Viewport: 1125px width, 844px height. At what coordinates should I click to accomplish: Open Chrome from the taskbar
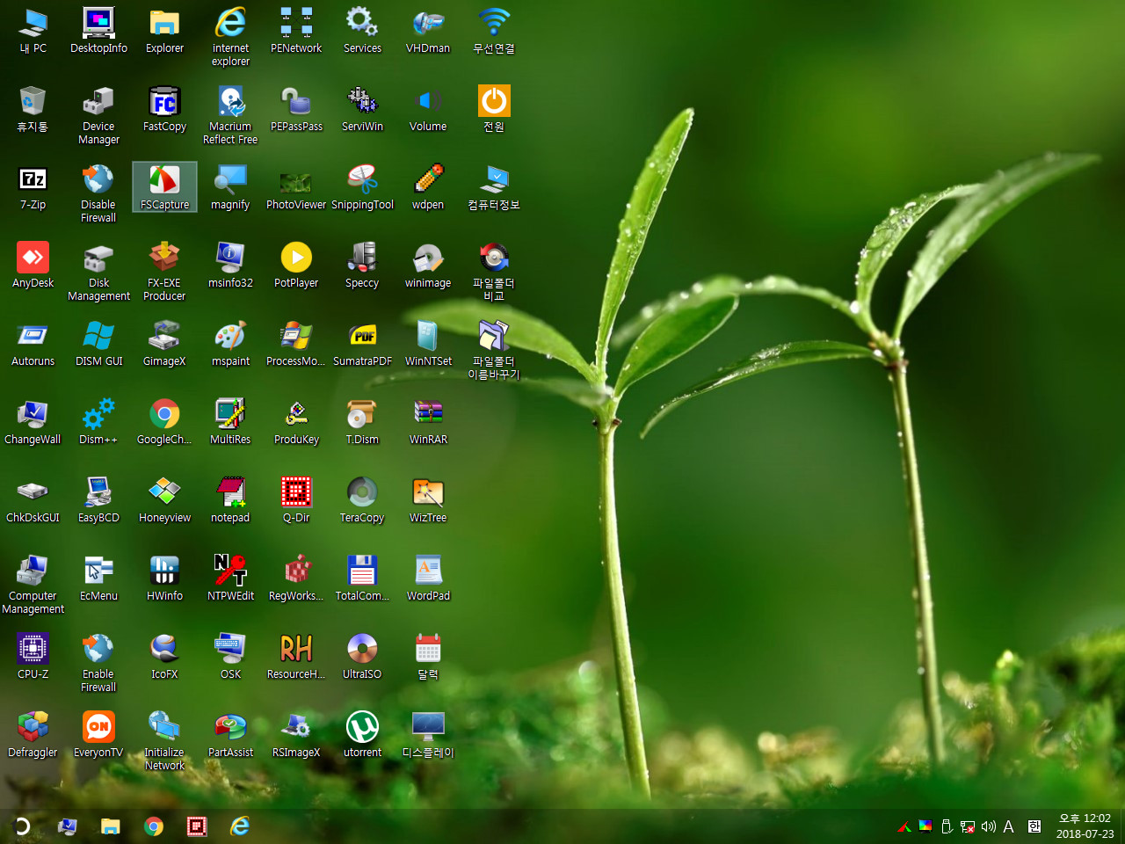pyautogui.click(x=154, y=826)
